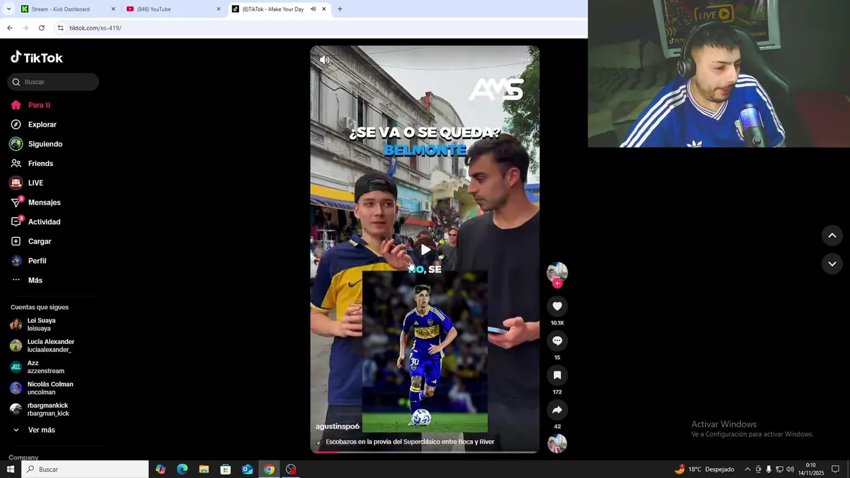Click the microphone tray icon
The width and height of the screenshot is (850, 478).
[769, 469]
